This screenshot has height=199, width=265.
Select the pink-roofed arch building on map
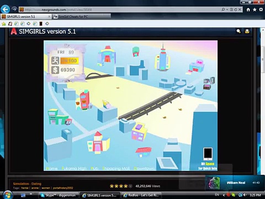[107, 55]
